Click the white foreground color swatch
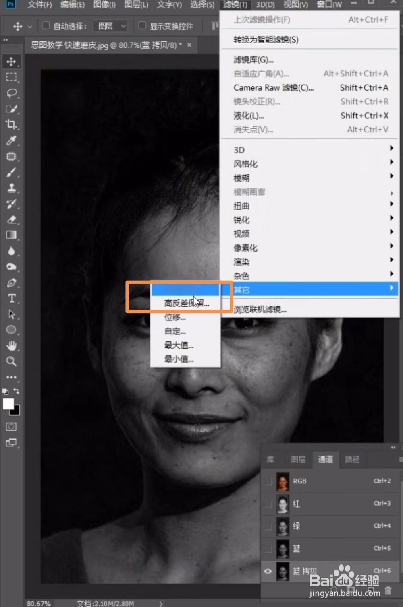 click(8, 404)
